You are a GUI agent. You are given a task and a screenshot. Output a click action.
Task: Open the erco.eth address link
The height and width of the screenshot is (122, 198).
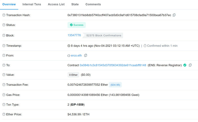(76, 55)
